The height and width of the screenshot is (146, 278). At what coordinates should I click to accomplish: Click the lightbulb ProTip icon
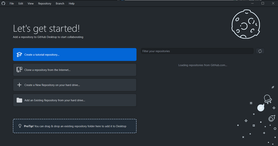[20, 126]
